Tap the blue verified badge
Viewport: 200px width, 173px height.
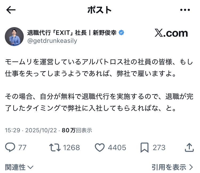coord(121,33)
